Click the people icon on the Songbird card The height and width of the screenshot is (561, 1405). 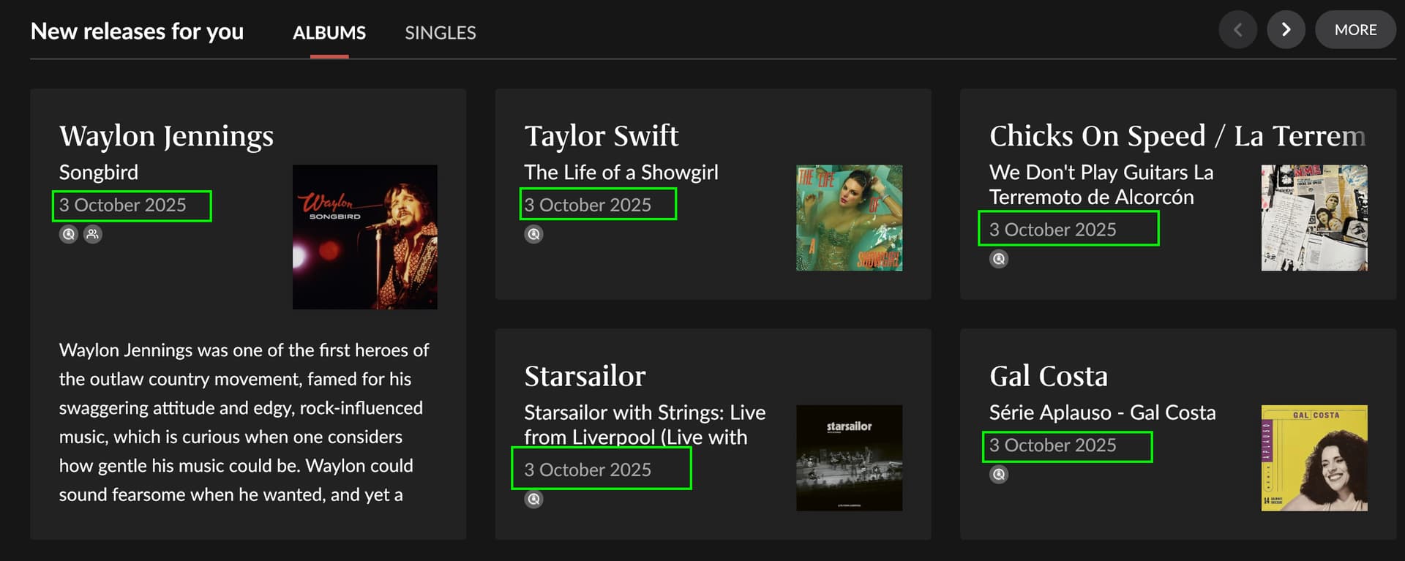click(93, 234)
